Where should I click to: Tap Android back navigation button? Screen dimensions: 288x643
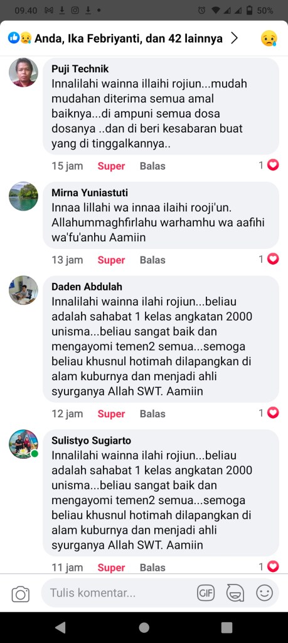point(60,627)
